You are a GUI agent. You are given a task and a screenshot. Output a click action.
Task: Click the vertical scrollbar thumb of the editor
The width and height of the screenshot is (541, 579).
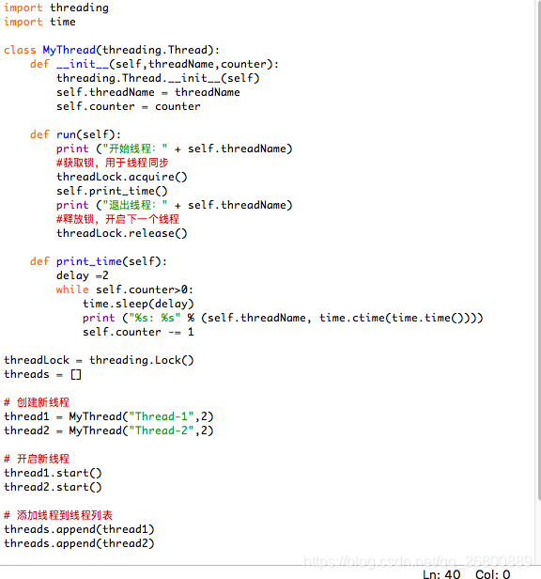539,250
